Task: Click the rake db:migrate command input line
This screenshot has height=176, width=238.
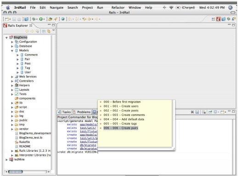Action: click(x=78, y=152)
